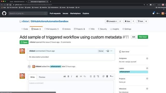
Task: Open the comment's three-dot options menu
Action: [x=111, y=51]
